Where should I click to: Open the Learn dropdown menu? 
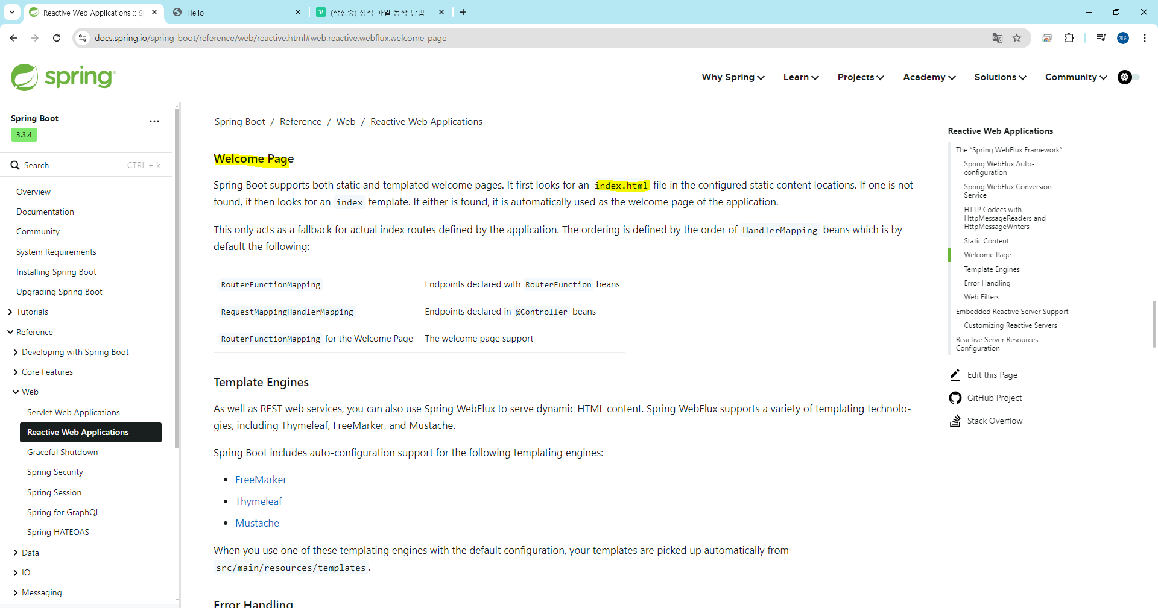pyautogui.click(x=801, y=77)
